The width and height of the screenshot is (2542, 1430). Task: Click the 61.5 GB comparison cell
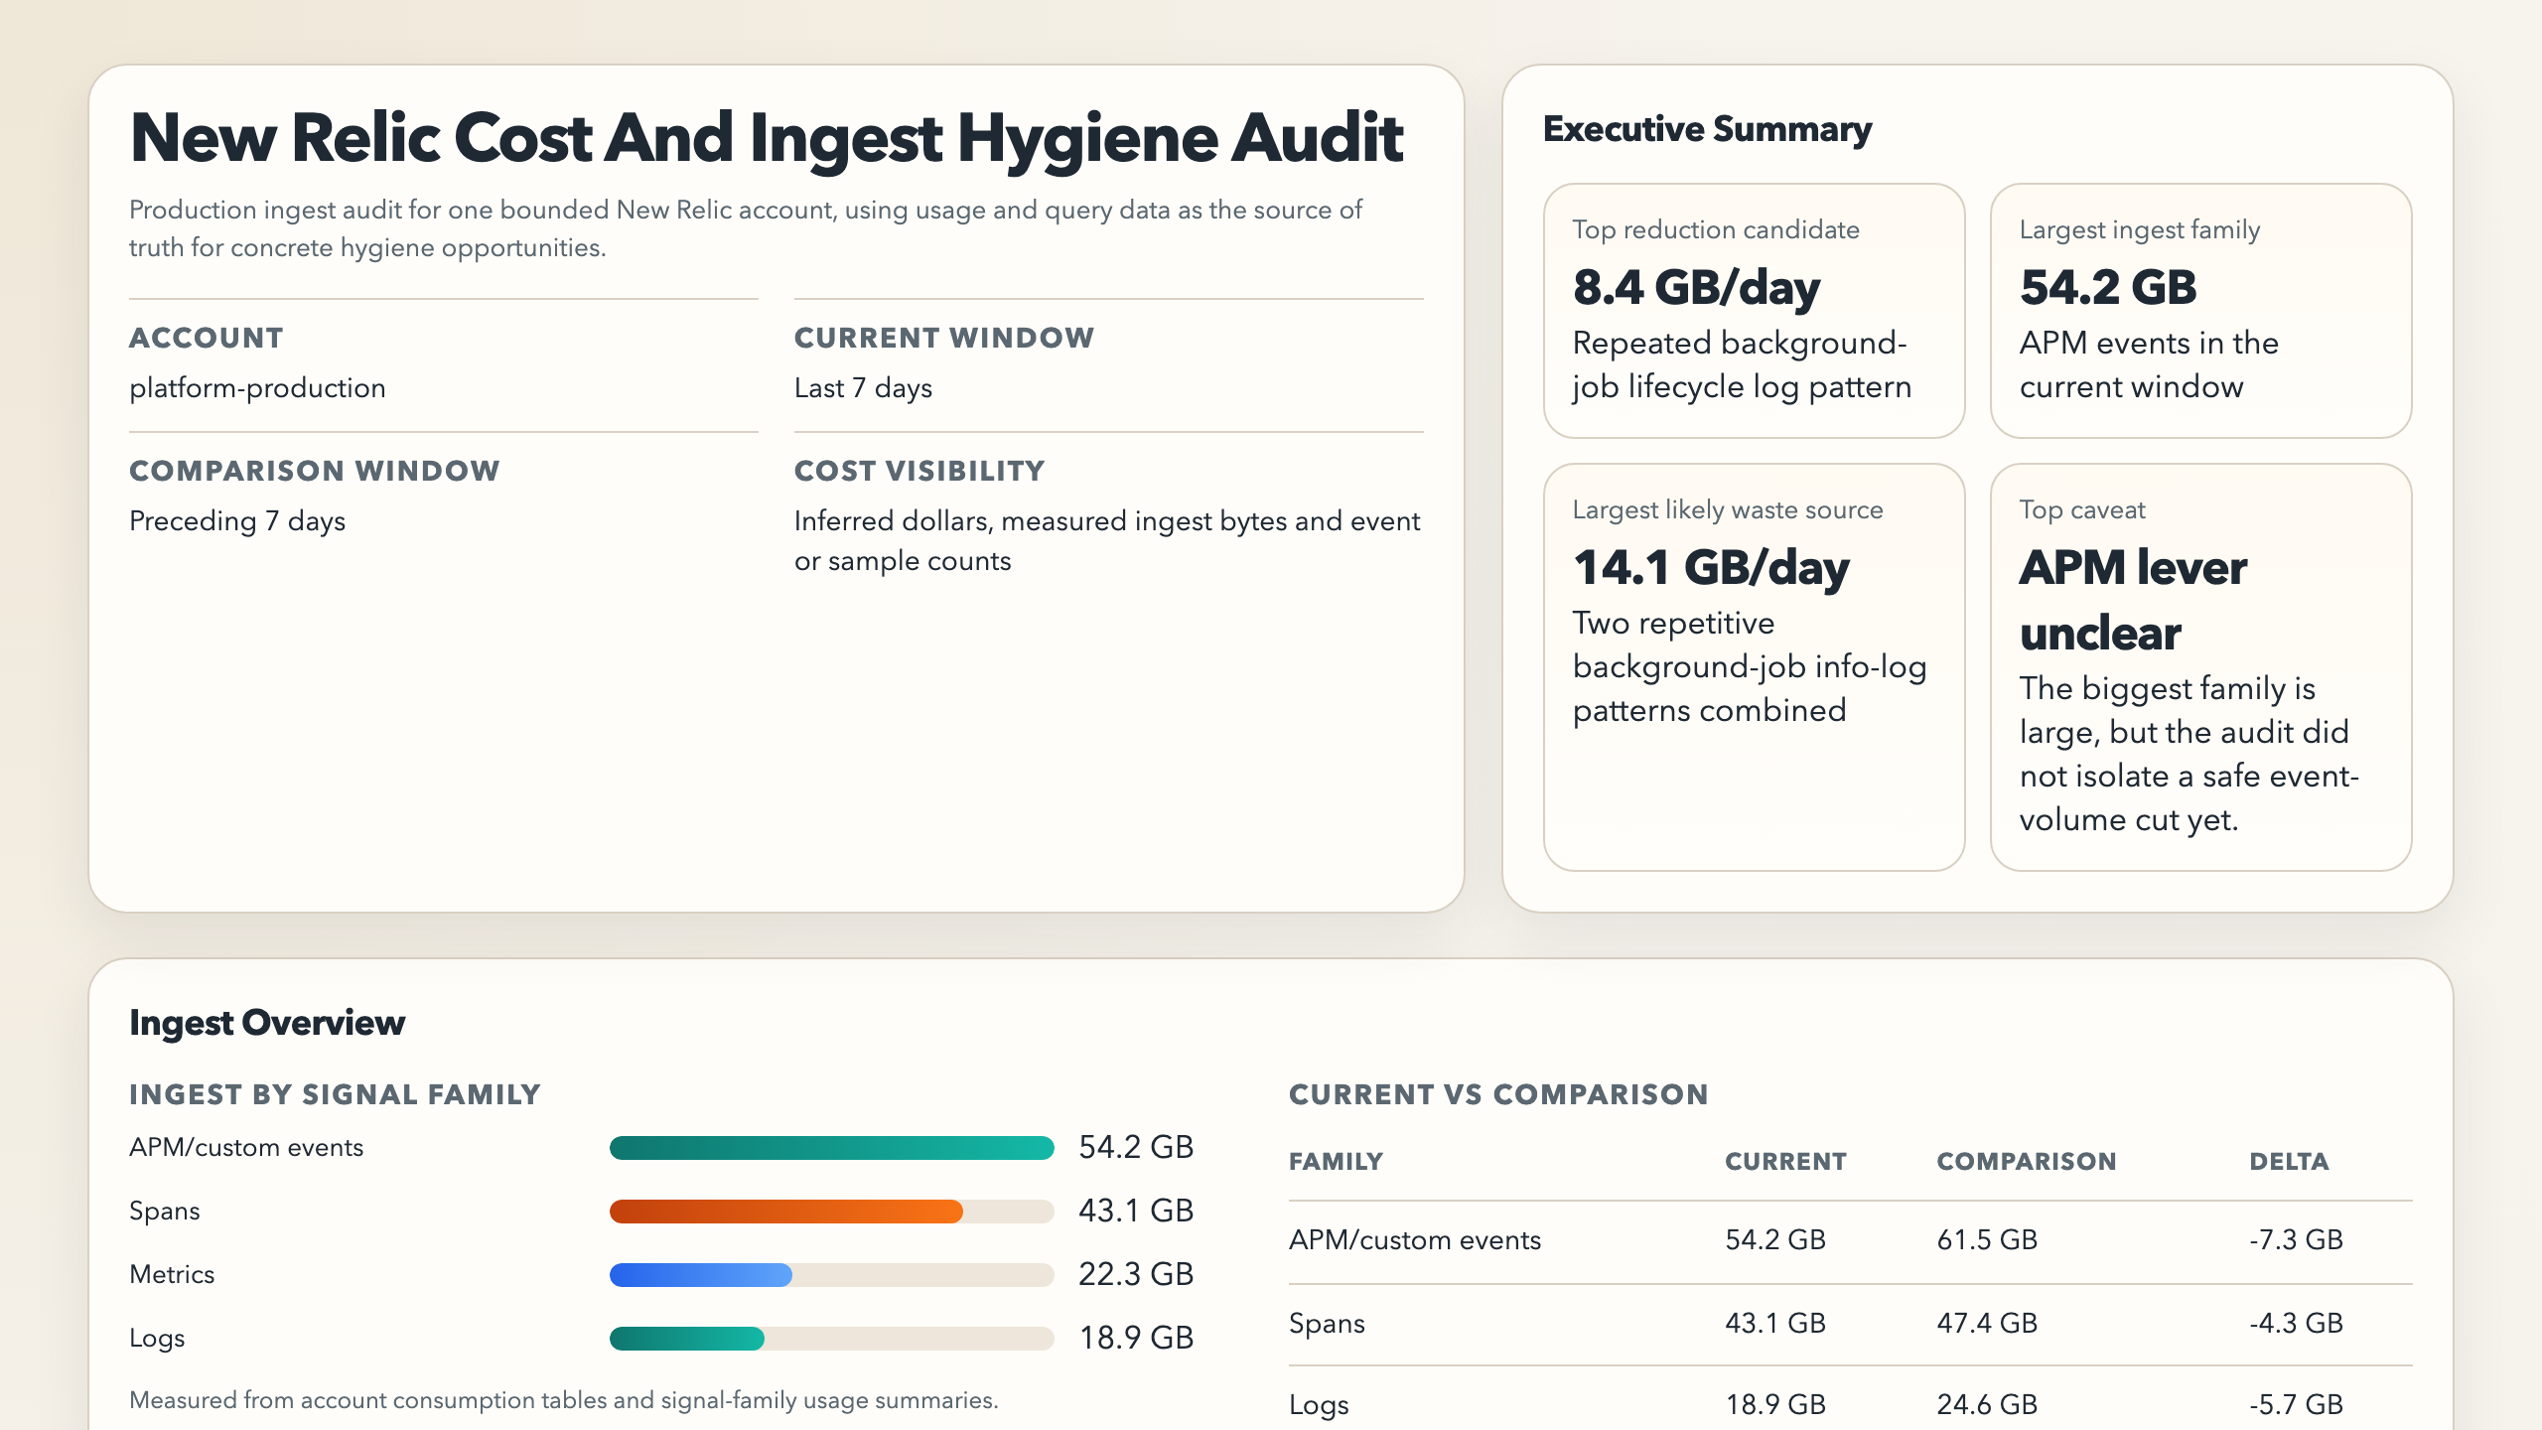pyautogui.click(x=1987, y=1240)
